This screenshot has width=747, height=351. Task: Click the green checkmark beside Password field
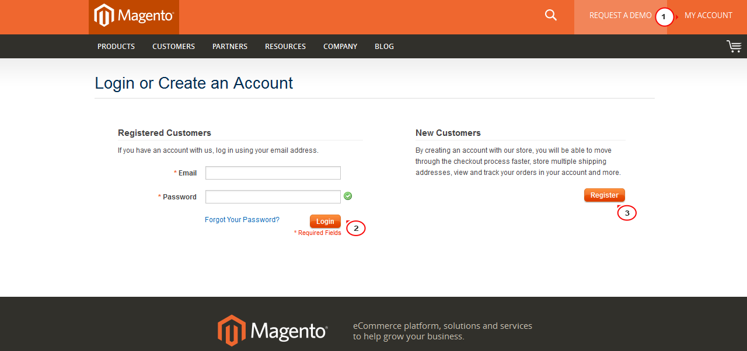[x=348, y=196]
